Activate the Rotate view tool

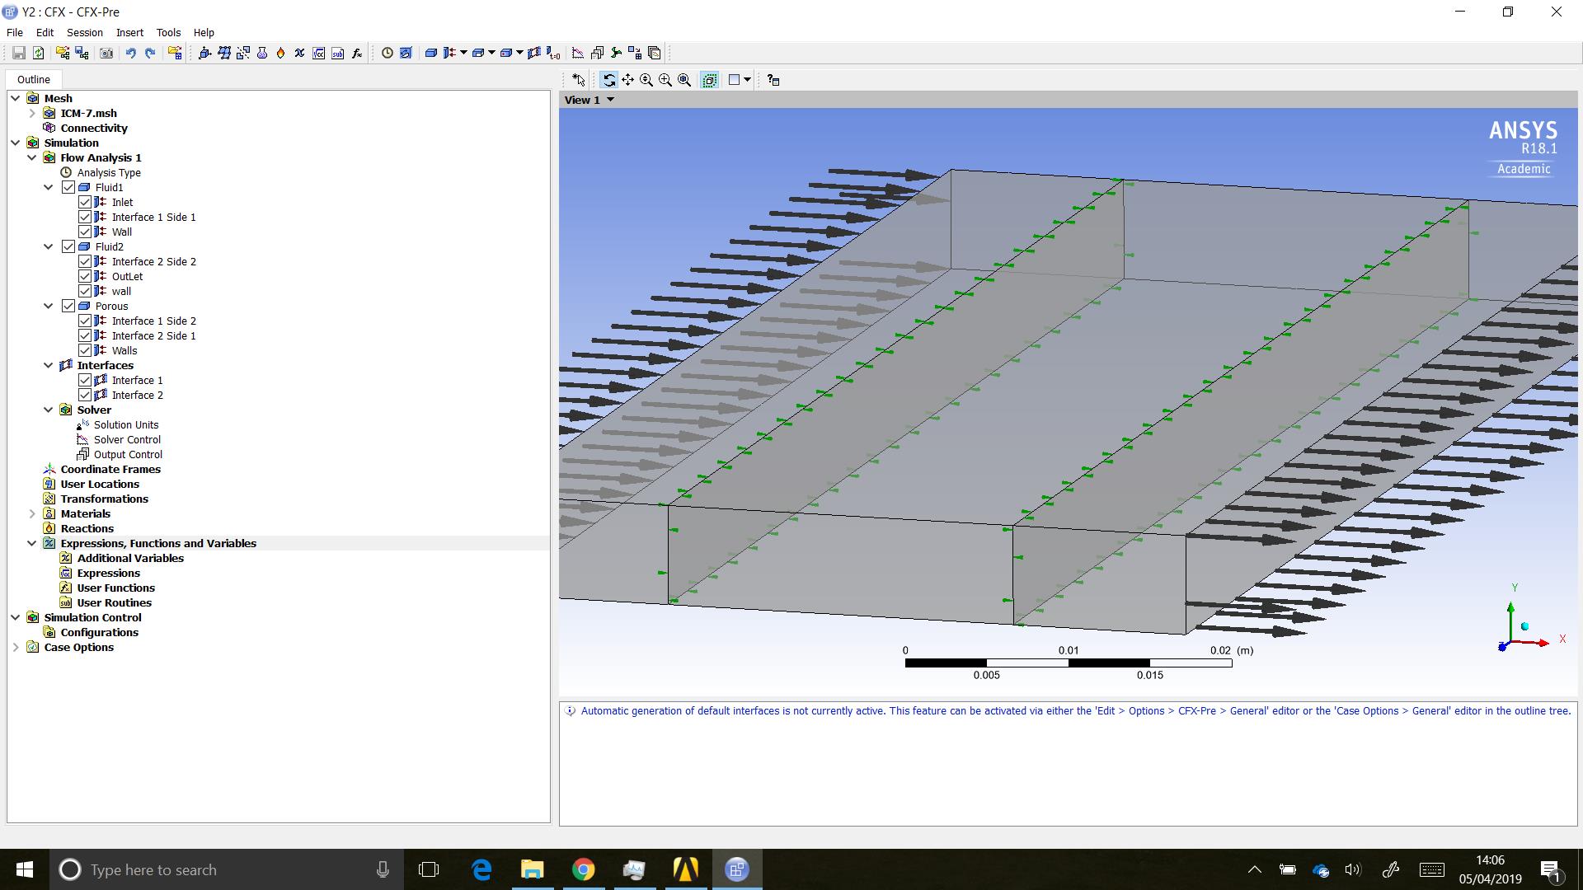point(608,80)
